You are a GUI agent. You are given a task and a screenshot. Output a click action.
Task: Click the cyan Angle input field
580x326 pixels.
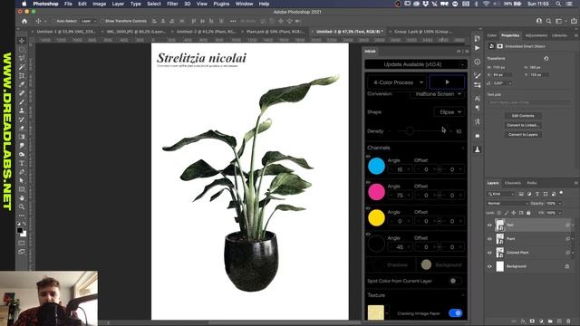[x=400, y=169]
